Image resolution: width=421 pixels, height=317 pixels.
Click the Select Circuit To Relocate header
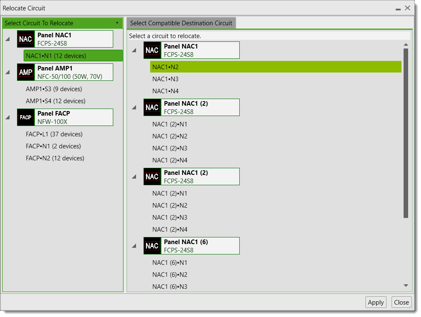coord(63,23)
